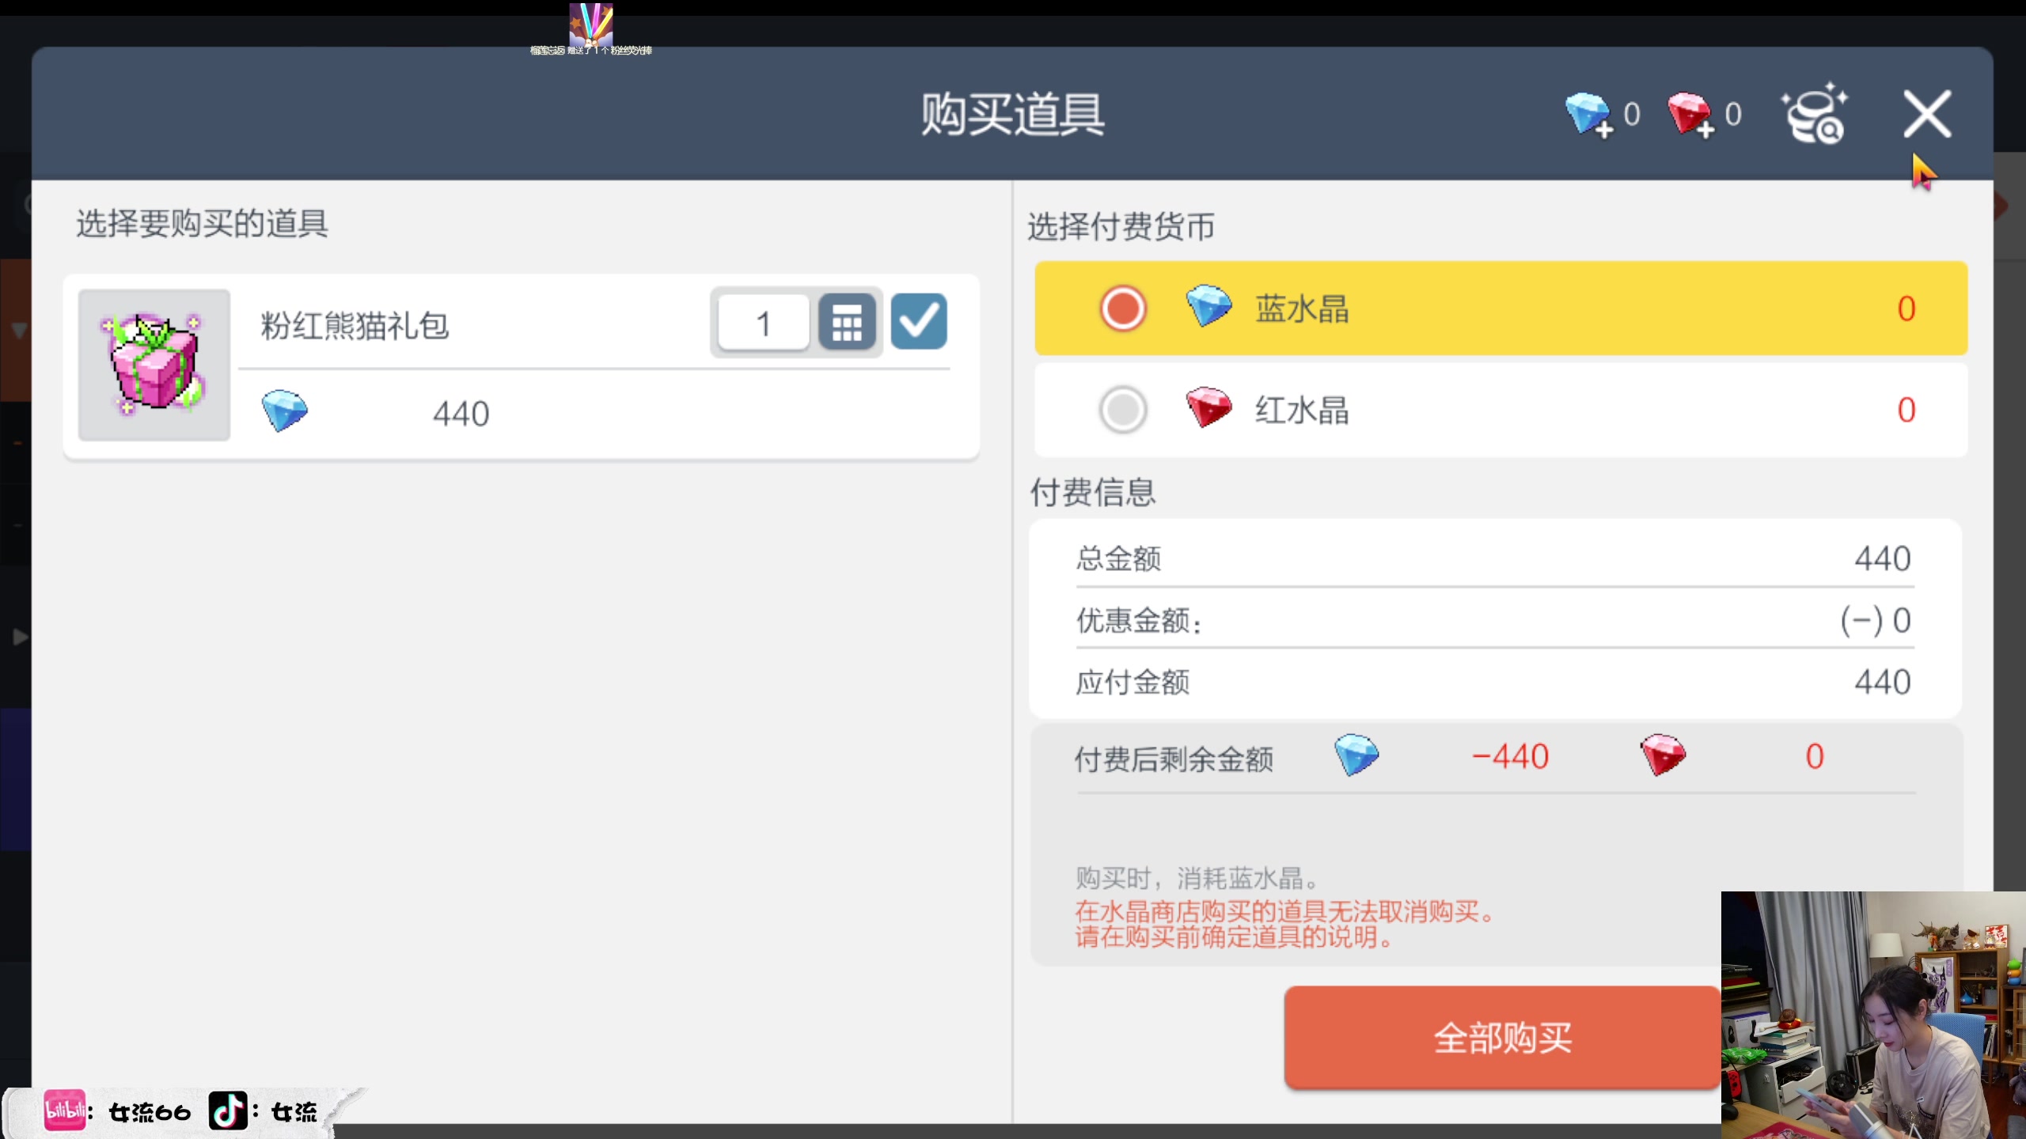Click the item price value 440
2026x1139 pixels.
[x=461, y=414]
